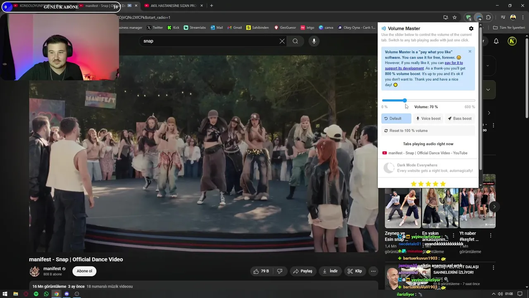Open a new browser tab
Image resolution: width=529 pixels, height=298 pixels.
pyautogui.click(x=212, y=6)
